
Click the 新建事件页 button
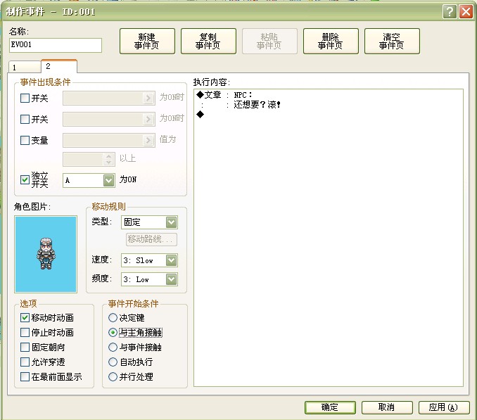click(147, 41)
